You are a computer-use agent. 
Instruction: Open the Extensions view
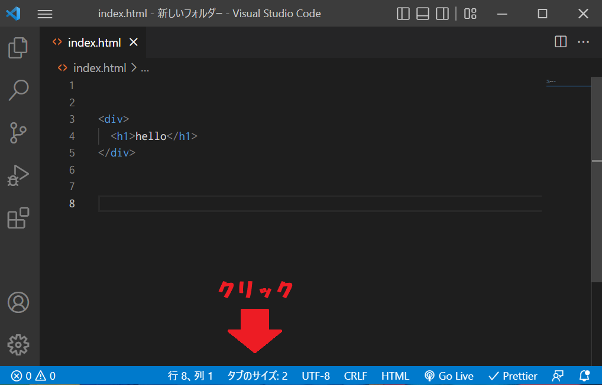[18, 218]
